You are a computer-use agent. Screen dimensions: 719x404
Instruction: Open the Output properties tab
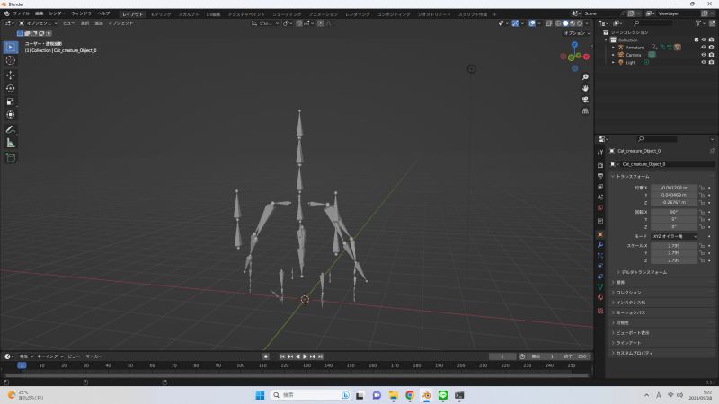[x=600, y=176]
